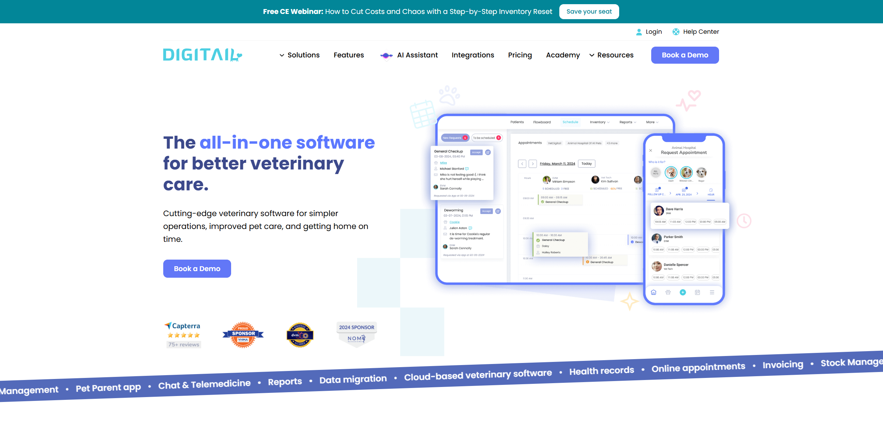Expand the Solutions dropdown menu
The height and width of the screenshot is (427, 883).
(x=300, y=55)
